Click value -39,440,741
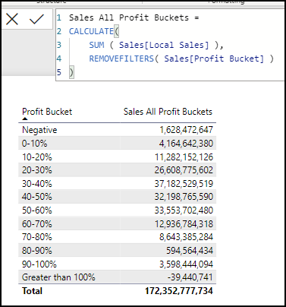286x307 pixels. point(190,277)
